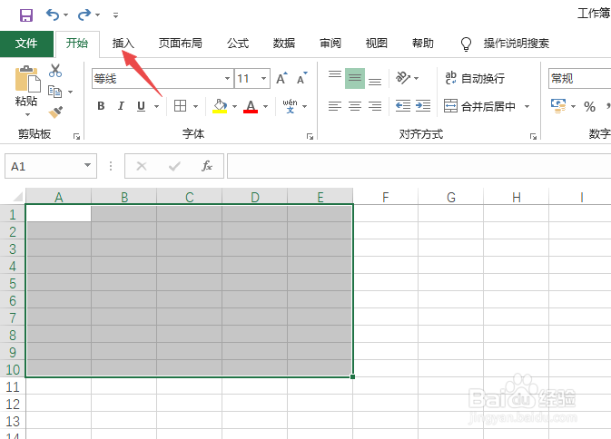Image resolution: width=611 pixels, height=439 pixels.
Task: Click the Align Left icon
Action: pos(335,106)
